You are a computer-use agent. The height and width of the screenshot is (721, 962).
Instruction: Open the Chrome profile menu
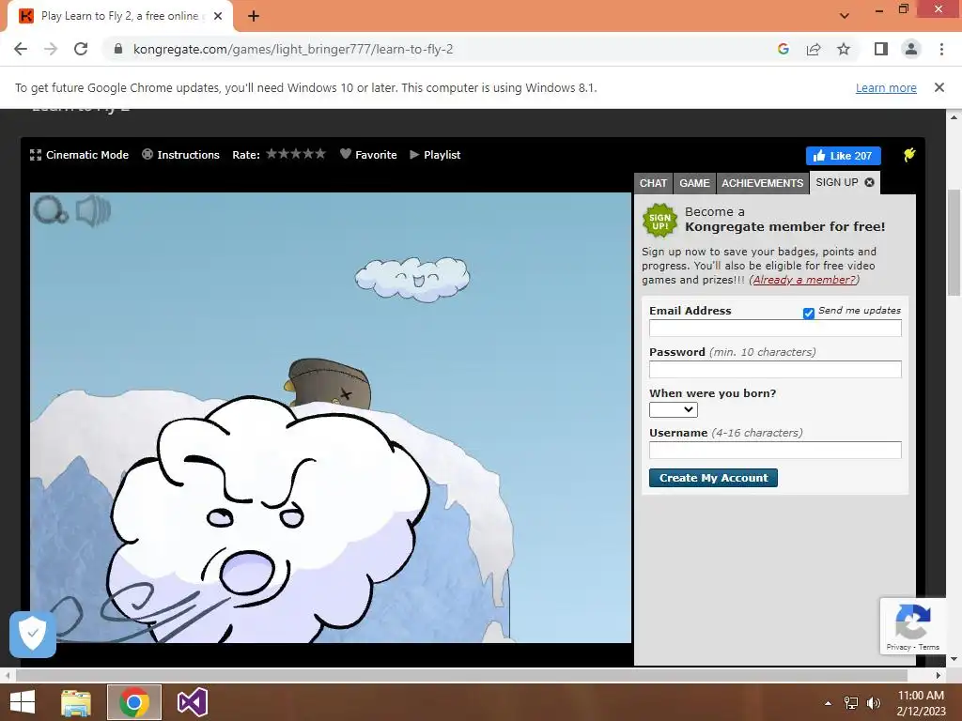(x=911, y=49)
